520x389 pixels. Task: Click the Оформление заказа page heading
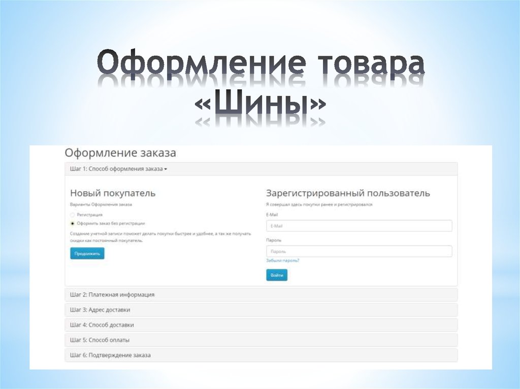pos(119,152)
